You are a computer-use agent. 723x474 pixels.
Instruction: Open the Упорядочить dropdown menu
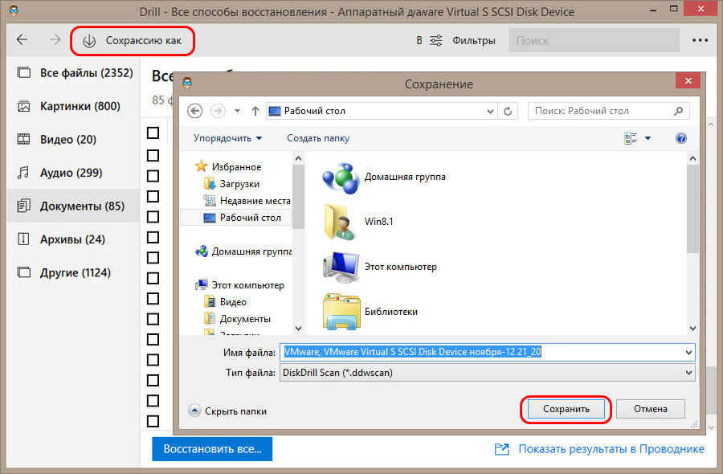coord(228,138)
